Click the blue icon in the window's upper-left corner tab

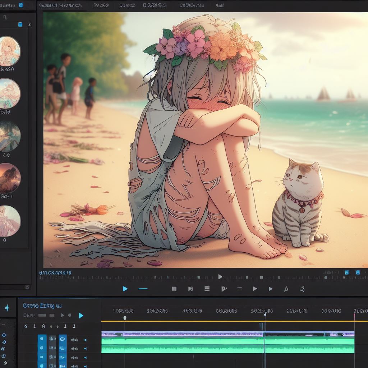[21, 5]
